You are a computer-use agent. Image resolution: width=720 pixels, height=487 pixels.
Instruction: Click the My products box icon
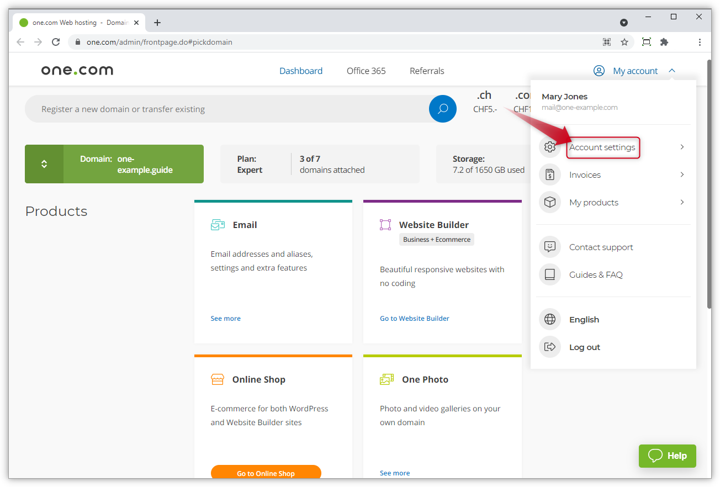(549, 202)
